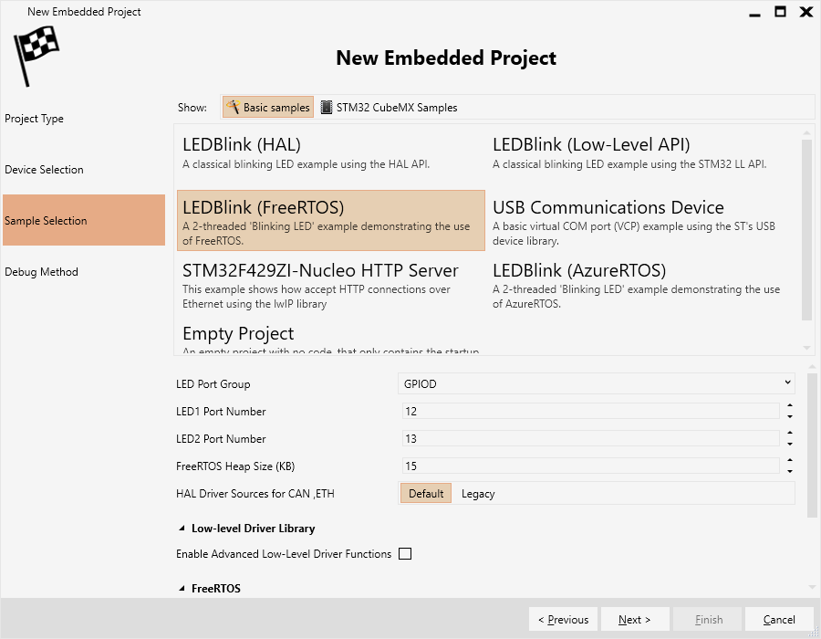The height and width of the screenshot is (639, 821).
Task: Collapse the Low-level Driver Library section
Action: (182, 529)
